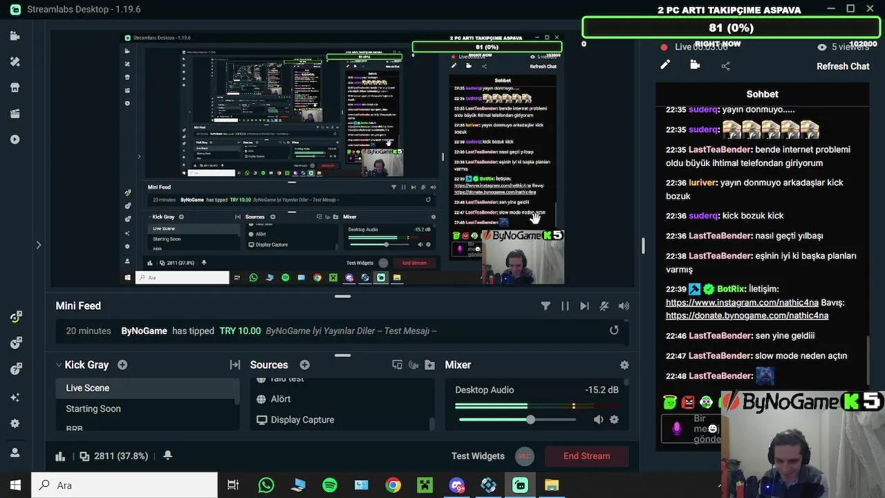Open Google Chrome from the taskbar
885x498 pixels.
[x=393, y=485]
